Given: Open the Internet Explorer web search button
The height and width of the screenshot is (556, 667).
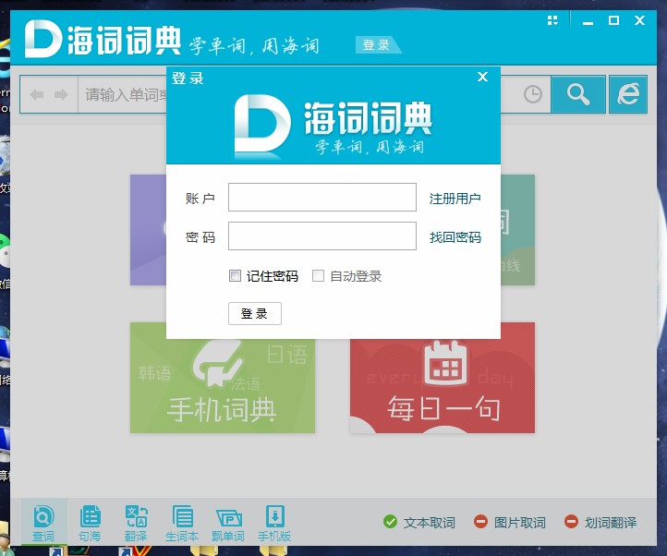Looking at the screenshot, I should [628, 94].
